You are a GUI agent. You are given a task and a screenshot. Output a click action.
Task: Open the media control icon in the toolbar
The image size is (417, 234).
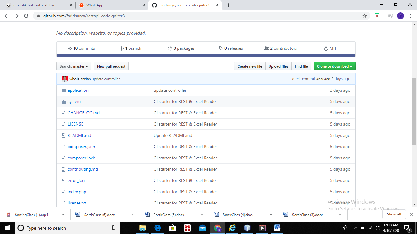[x=390, y=16]
